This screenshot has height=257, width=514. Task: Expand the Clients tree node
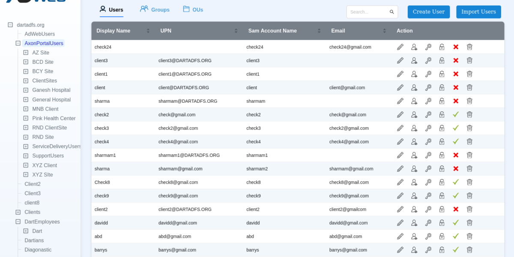point(18,212)
